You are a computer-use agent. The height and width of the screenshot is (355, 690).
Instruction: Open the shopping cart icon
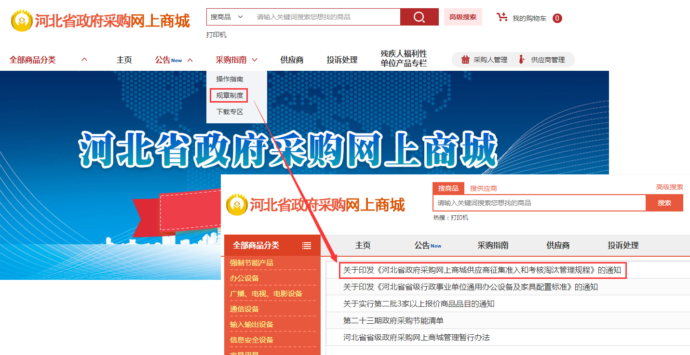[502, 17]
